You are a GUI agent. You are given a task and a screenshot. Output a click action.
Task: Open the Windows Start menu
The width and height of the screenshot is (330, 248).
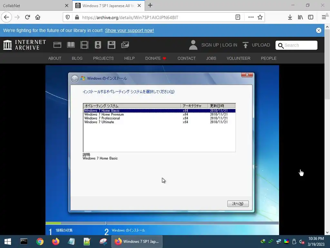click(x=8, y=242)
